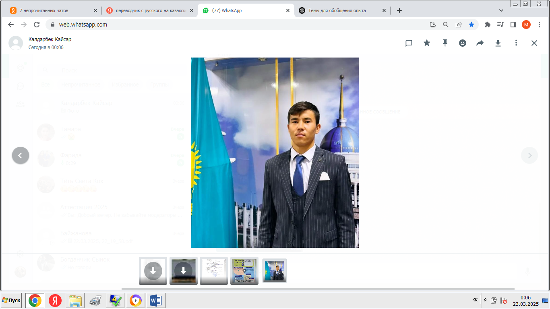Close the Темы для обобщения опыта tab
Screen dimensions: 550x309
click(x=384, y=10)
